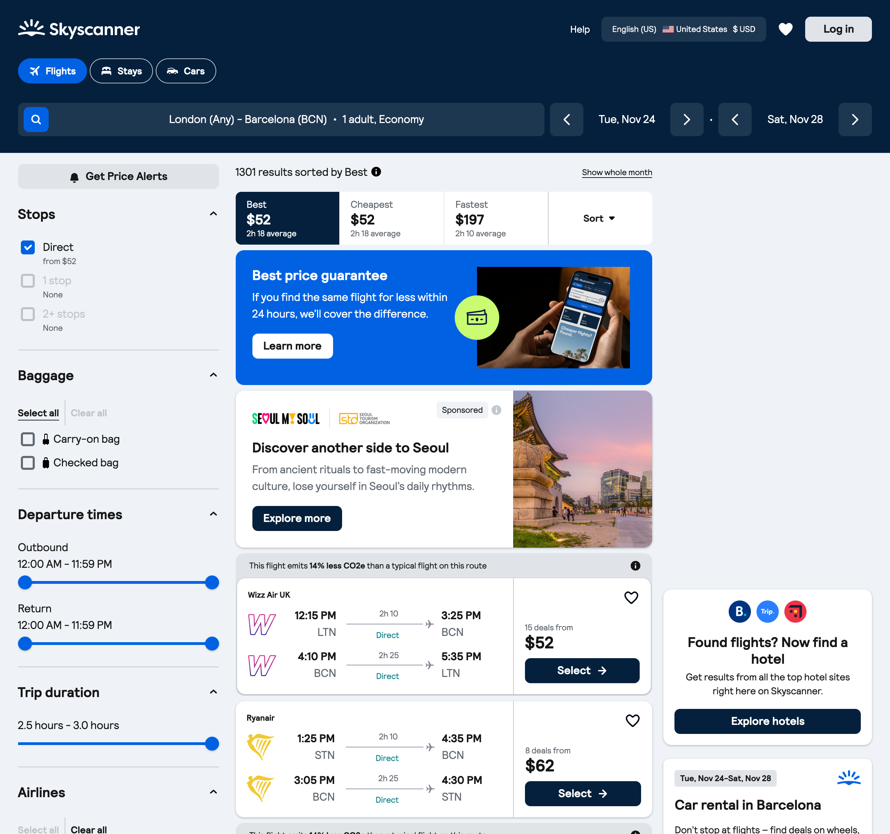Open saved trips heart icon in header
Viewport: 890px width, 834px height.
pos(785,29)
